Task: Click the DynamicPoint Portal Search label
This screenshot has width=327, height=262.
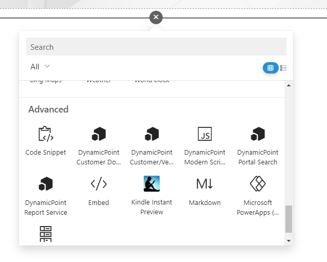Action: (258, 157)
